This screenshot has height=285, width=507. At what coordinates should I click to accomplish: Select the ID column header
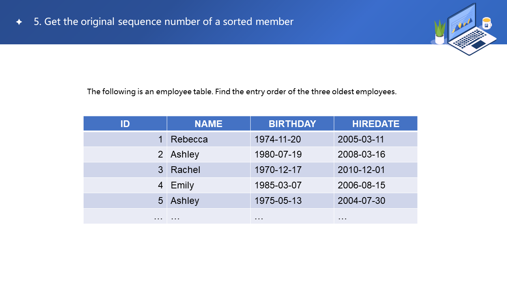pyautogui.click(x=125, y=124)
